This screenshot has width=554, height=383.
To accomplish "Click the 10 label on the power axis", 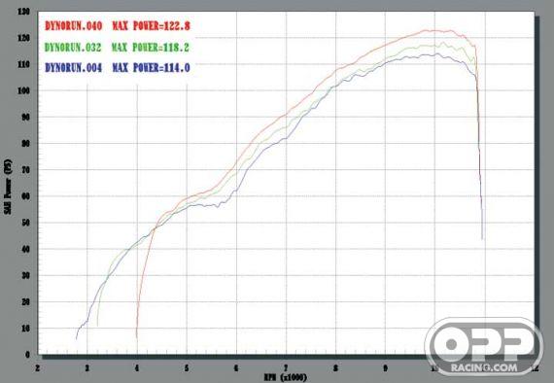I will click(x=25, y=329).
